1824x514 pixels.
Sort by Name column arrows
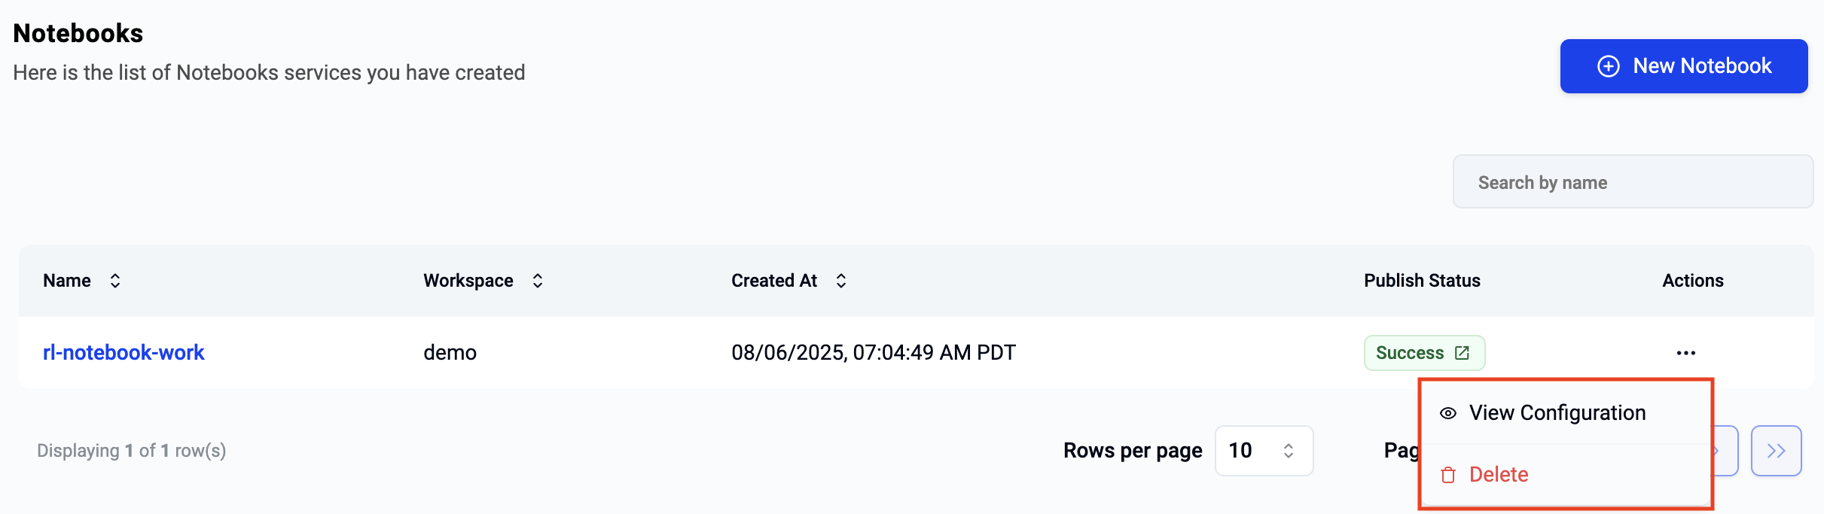coord(115,281)
